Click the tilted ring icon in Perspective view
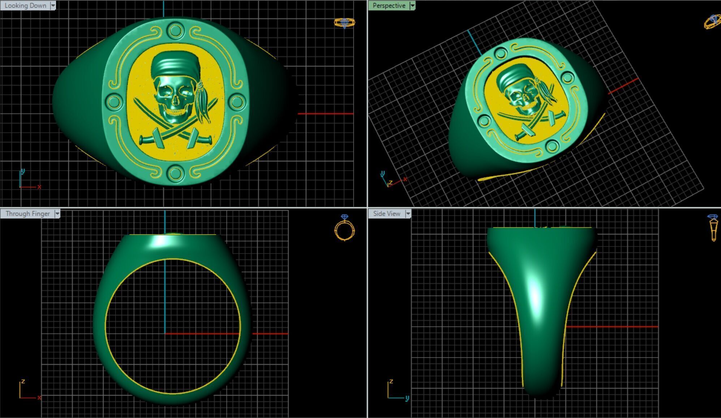The height and width of the screenshot is (418, 721). pyautogui.click(x=712, y=22)
